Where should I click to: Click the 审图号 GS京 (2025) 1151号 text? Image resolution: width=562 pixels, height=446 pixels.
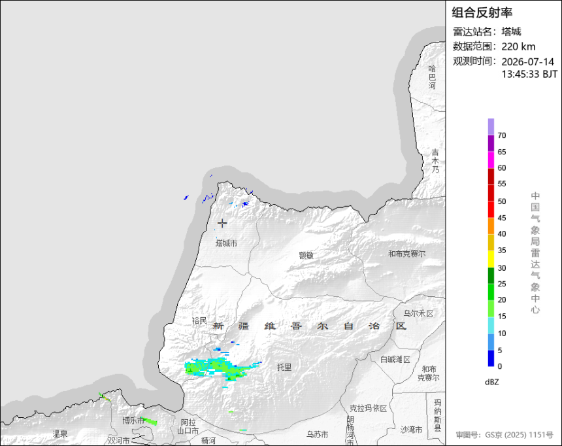[504, 435]
